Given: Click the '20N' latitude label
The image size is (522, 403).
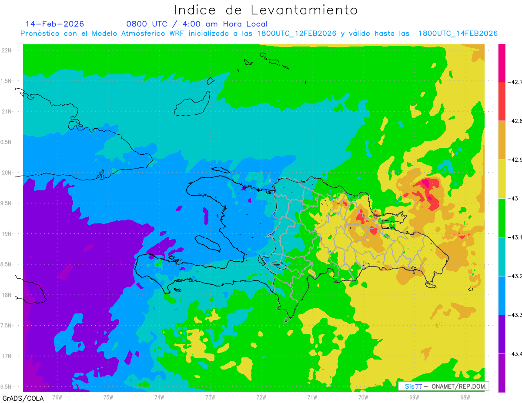Looking at the screenshot, I should (7, 173).
